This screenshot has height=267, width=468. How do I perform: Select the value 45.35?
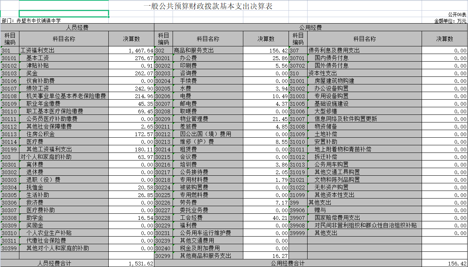point(131,103)
